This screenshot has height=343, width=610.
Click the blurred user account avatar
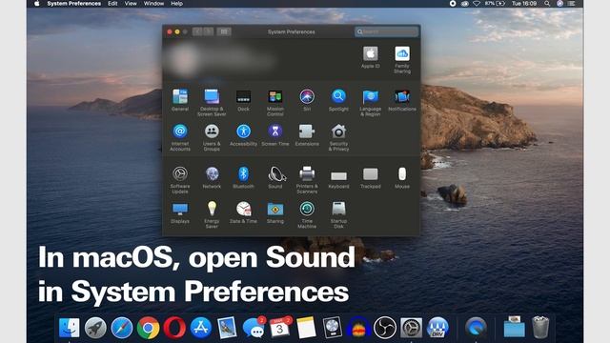tap(184, 60)
